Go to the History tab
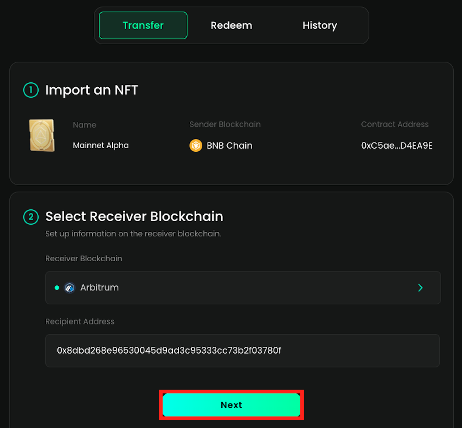Image resolution: width=462 pixels, height=428 pixels. tap(320, 25)
